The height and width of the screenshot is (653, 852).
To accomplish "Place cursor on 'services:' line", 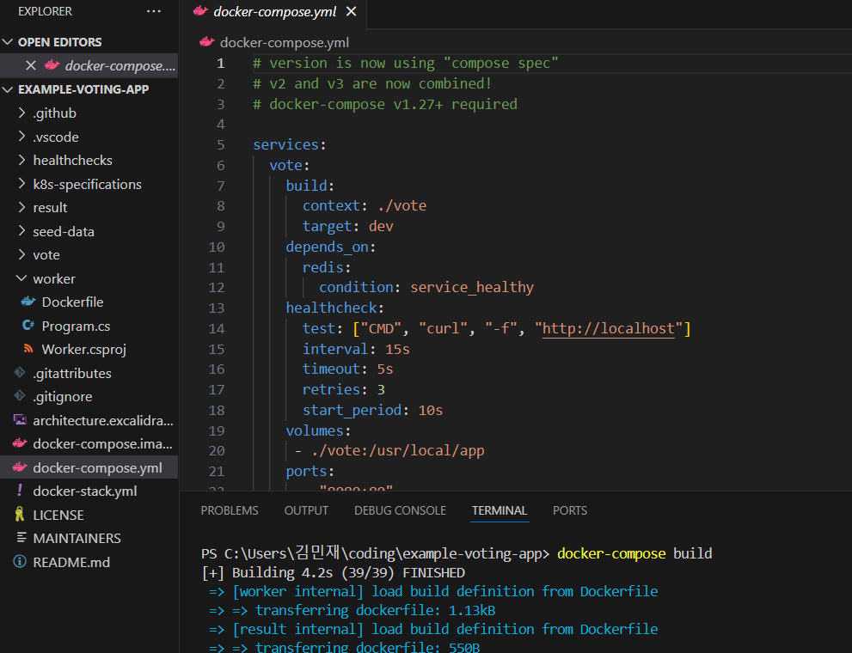I will (289, 145).
